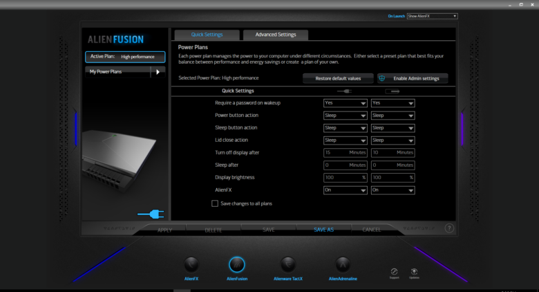Launch the Alienware TactX module icon
539x292 pixels.
[288, 265]
